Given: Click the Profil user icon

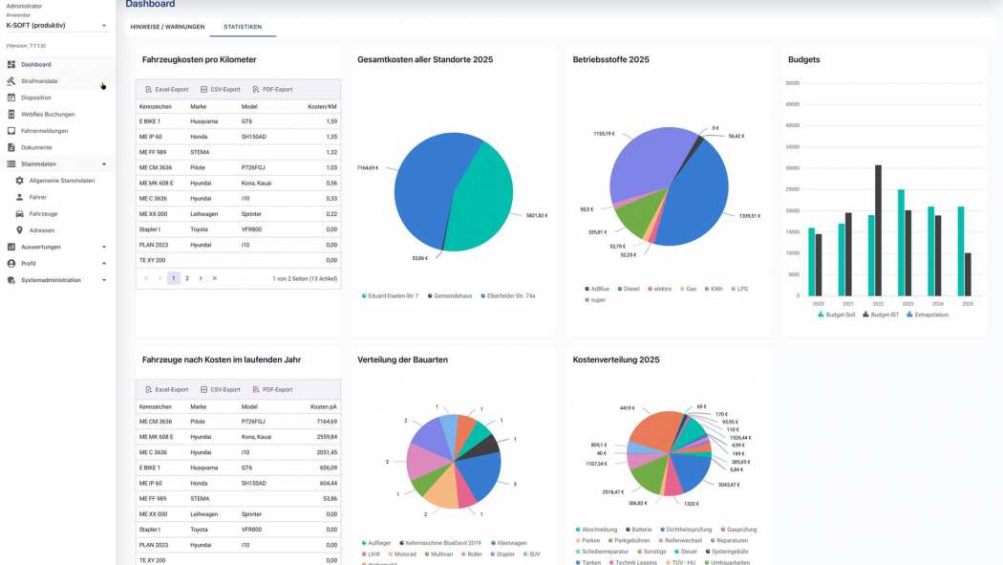Looking at the screenshot, I should pos(11,264).
